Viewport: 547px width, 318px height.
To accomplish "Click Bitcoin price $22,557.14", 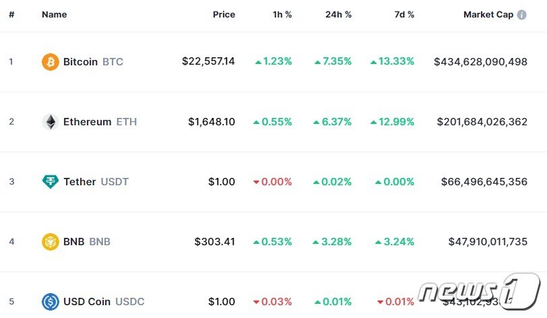I will (208, 61).
